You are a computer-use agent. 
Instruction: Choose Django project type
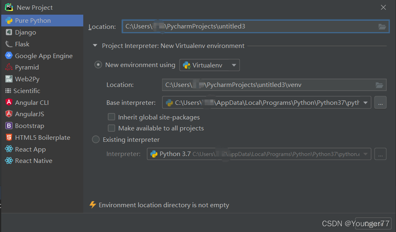(x=42, y=32)
